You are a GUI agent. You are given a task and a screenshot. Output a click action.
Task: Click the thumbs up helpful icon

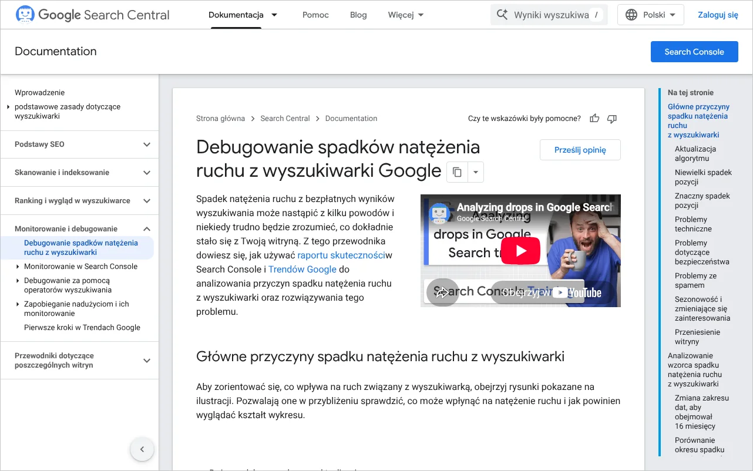pos(594,119)
